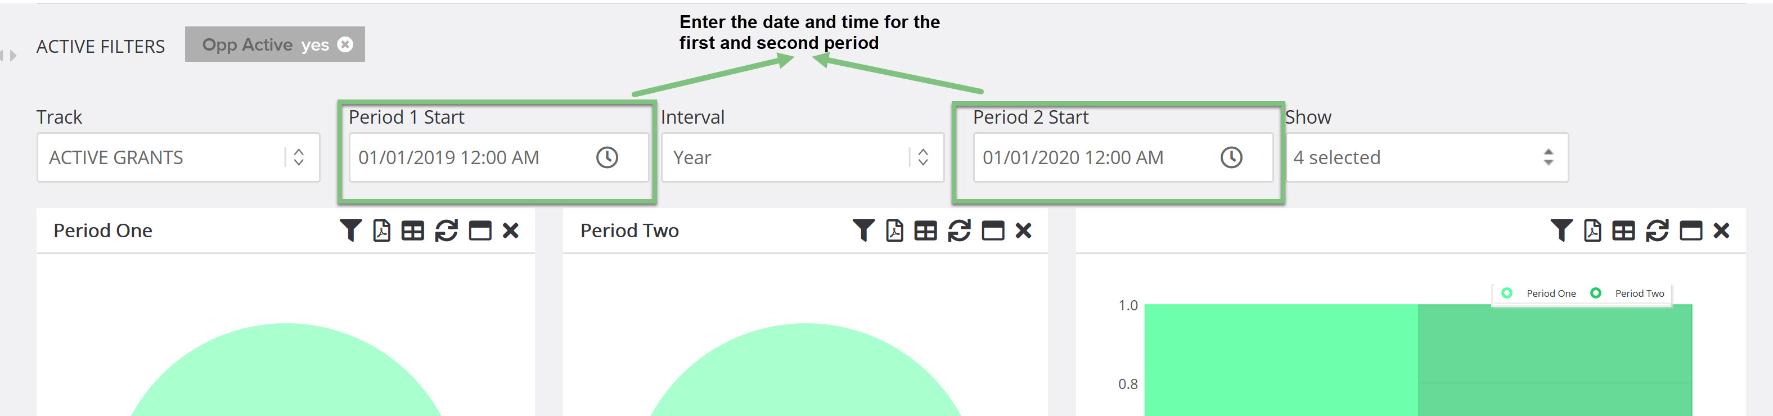Refresh the comparison chart panel
The width and height of the screenshot is (1773, 416).
tap(1657, 230)
